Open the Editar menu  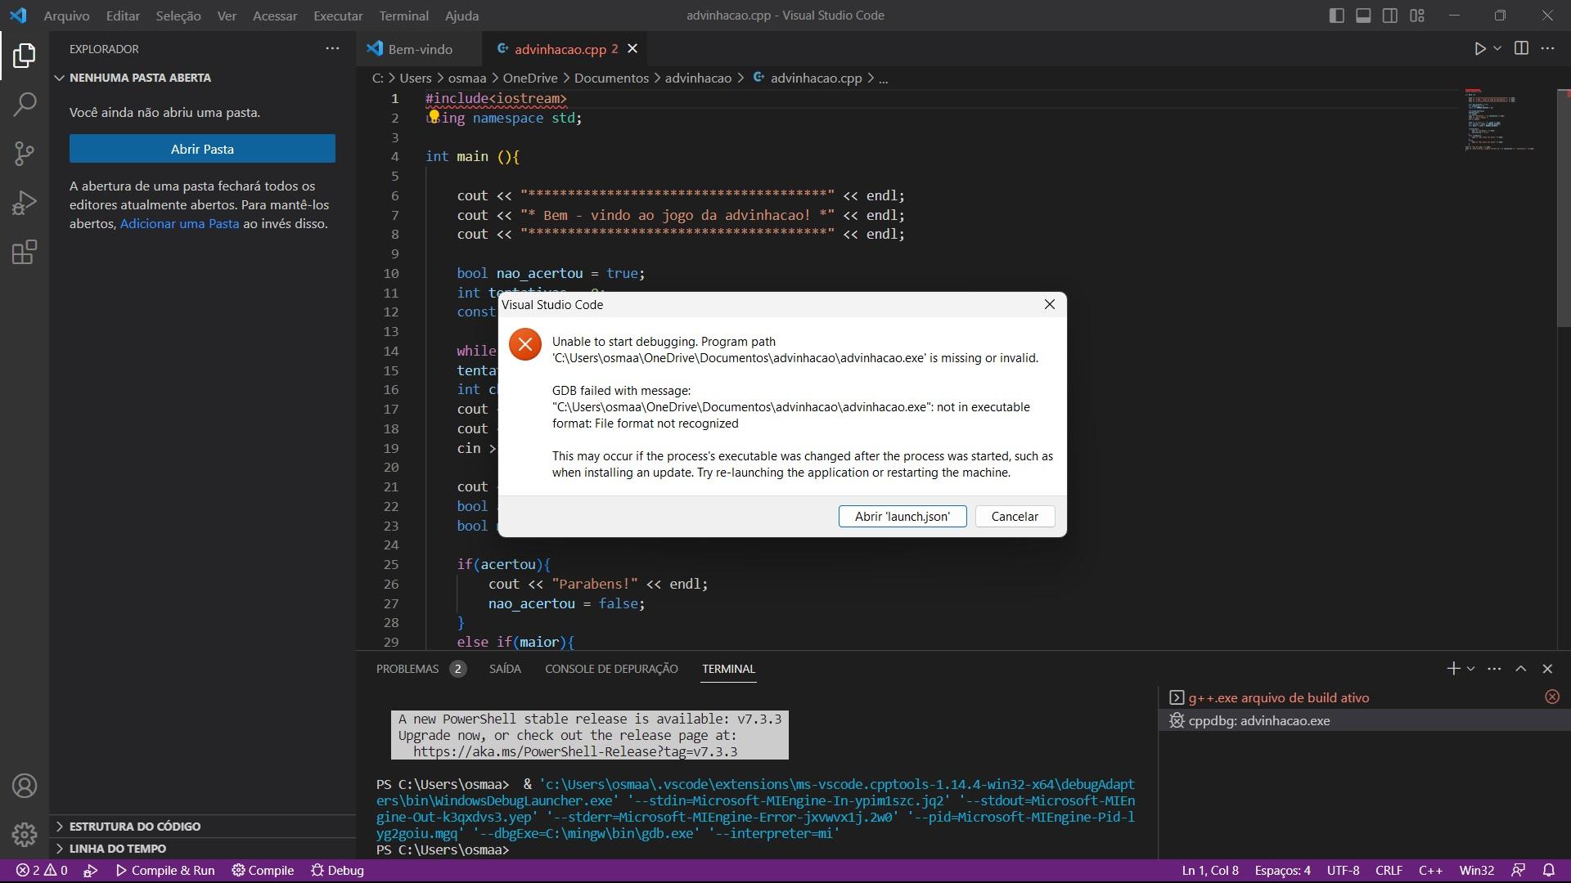pos(123,16)
